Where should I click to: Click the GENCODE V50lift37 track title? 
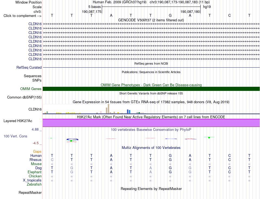(151, 20)
